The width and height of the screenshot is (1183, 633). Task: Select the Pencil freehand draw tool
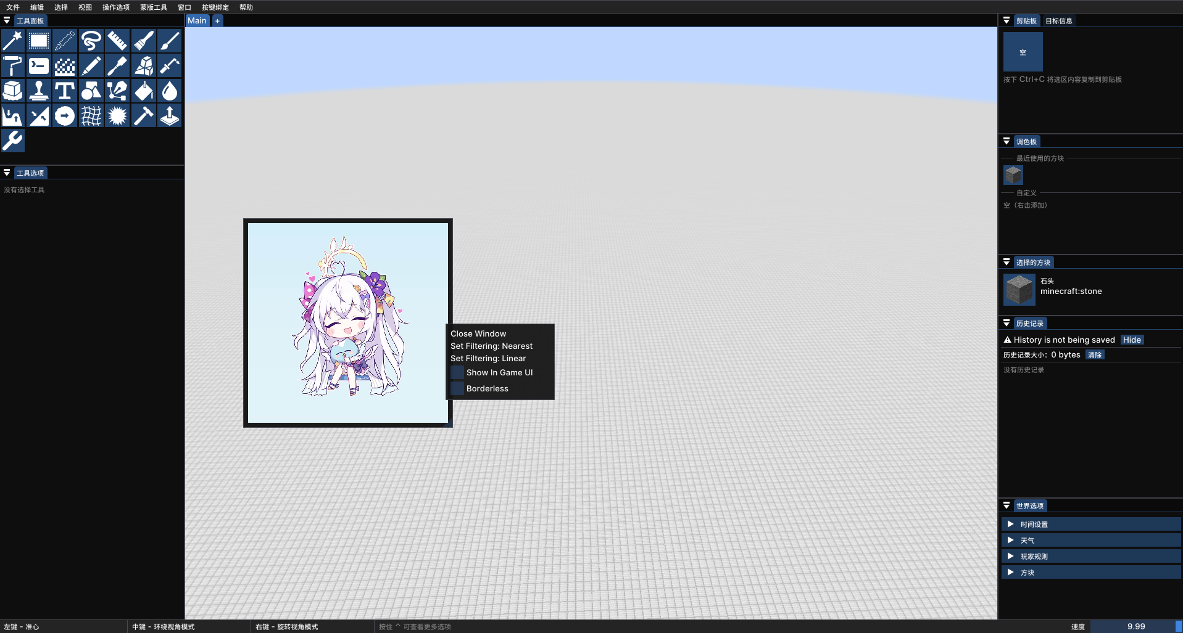coord(91,66)
